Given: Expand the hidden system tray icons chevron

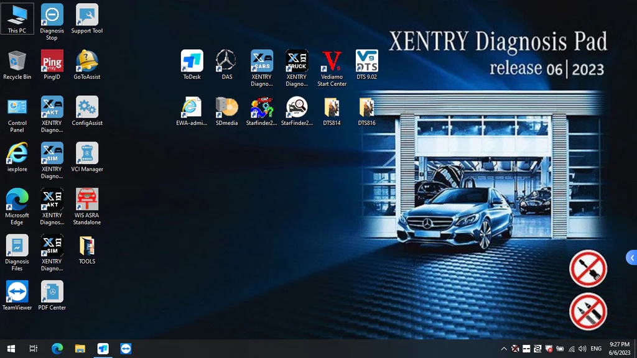Looking at the screenshot, I should click(504, 349).
